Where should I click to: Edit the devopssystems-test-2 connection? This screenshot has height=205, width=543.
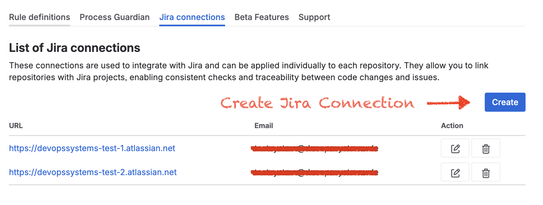[x=455, y=172]
